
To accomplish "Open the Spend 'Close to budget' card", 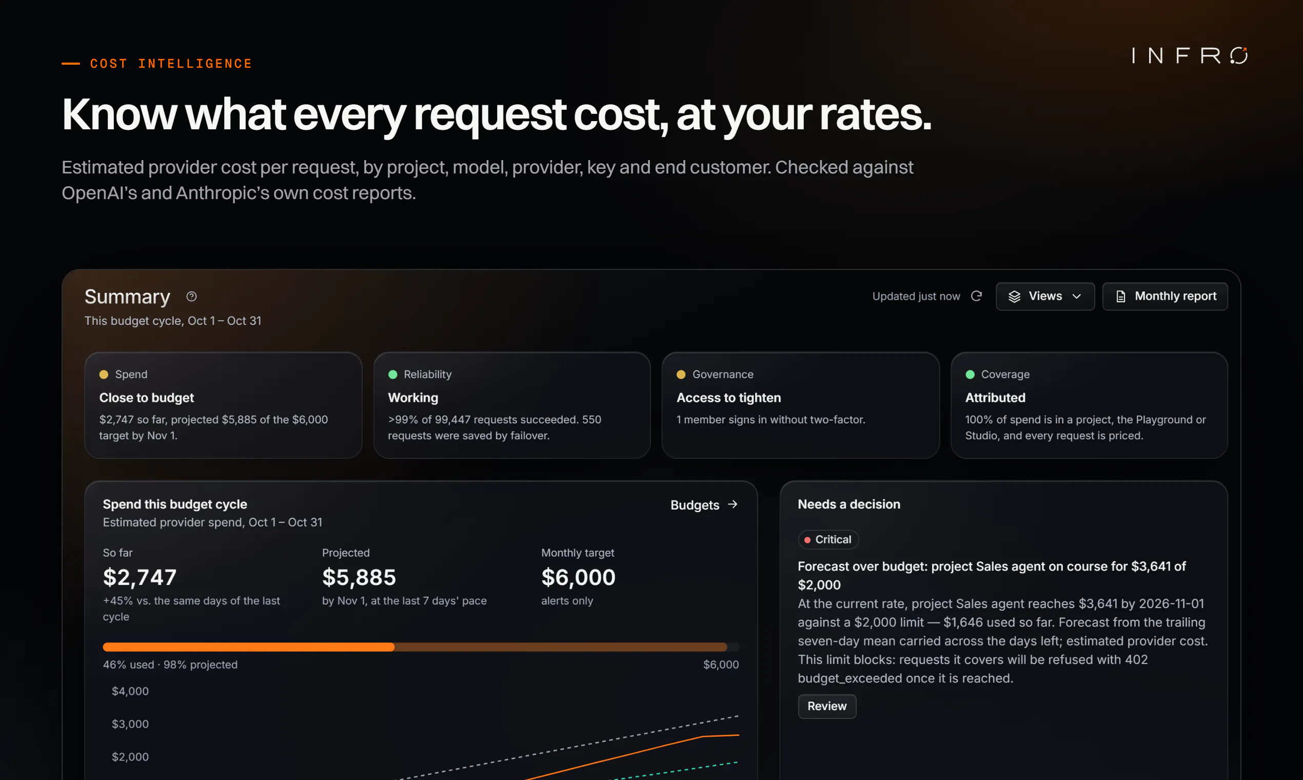I will [x=223, y=405].
